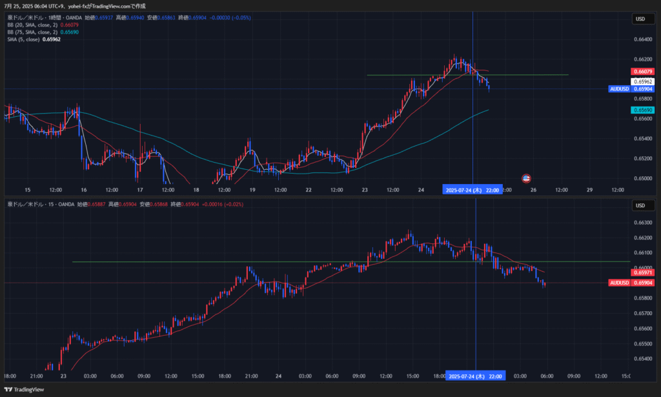Select the BB (75, SMA, close, 2) indicator legend
The height and width of the screenshot is (397, 661).
coord(32,32)
